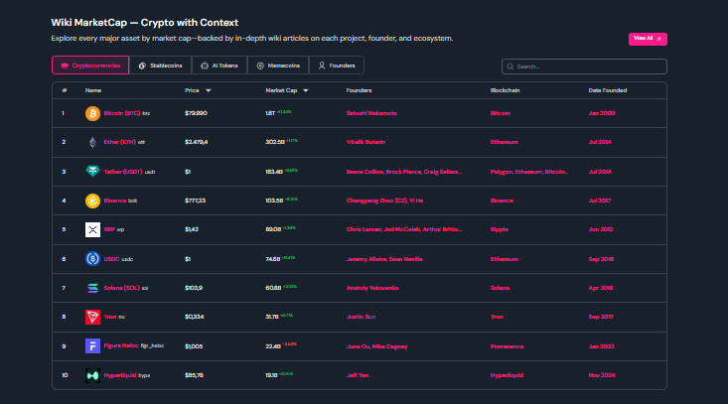
Task: Sort by Market Cap using its arrow
Action: click(306, 90)
